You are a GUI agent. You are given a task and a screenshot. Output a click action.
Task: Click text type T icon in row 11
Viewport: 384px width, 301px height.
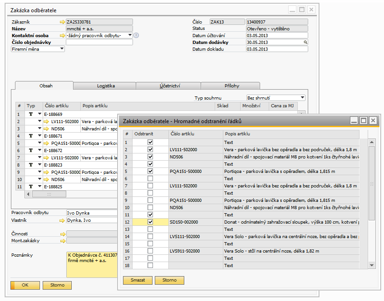(31, 186)
